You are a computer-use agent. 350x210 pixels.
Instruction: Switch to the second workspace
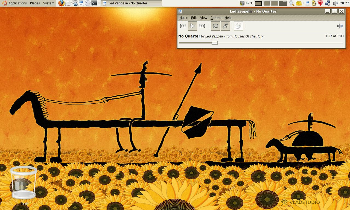pos(267,3)
